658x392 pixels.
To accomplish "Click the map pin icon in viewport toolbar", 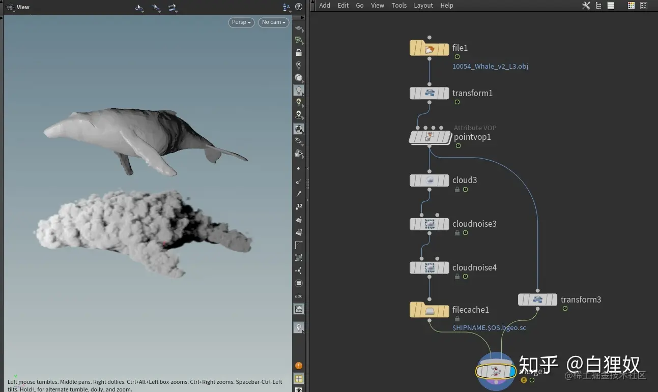I will [x=299, y=327].
